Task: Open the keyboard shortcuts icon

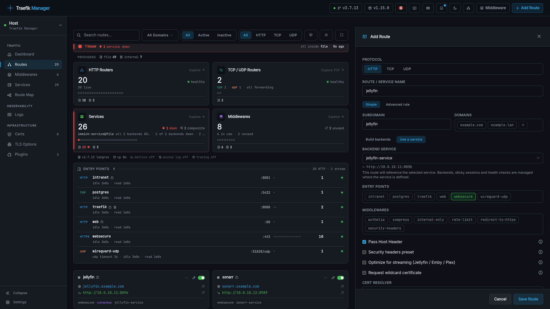Action: (428, 8)
